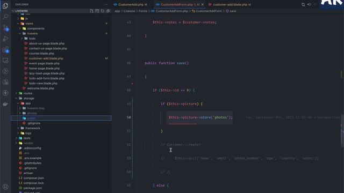Click the Forms breadcrumb segment
This screenshot has width=344, height=193.
(143, 11)
